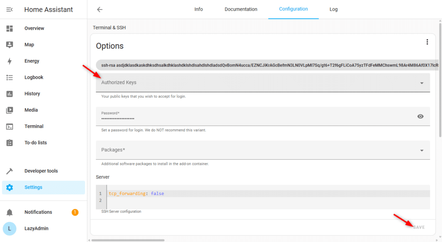Click the Logbook list icon
Viewport: 442px width, 242px height.
click(9, 78)
